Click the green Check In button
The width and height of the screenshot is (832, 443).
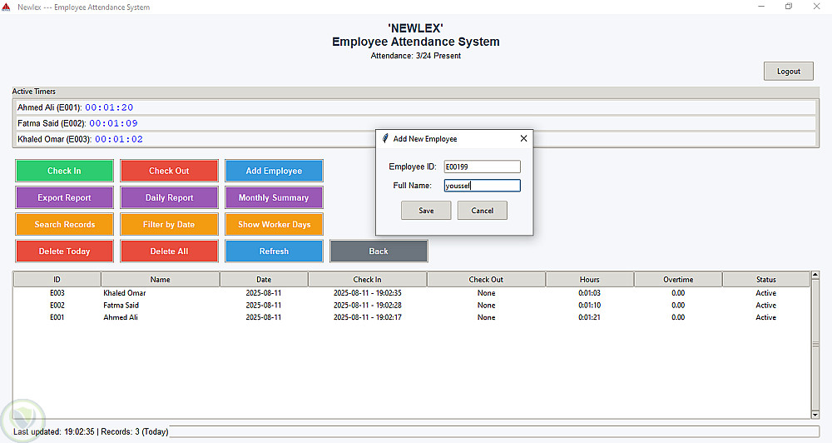pyautogui.click(x=64, y=171)
